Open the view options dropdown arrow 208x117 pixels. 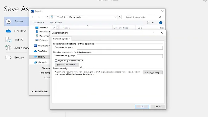pos(153,23)
